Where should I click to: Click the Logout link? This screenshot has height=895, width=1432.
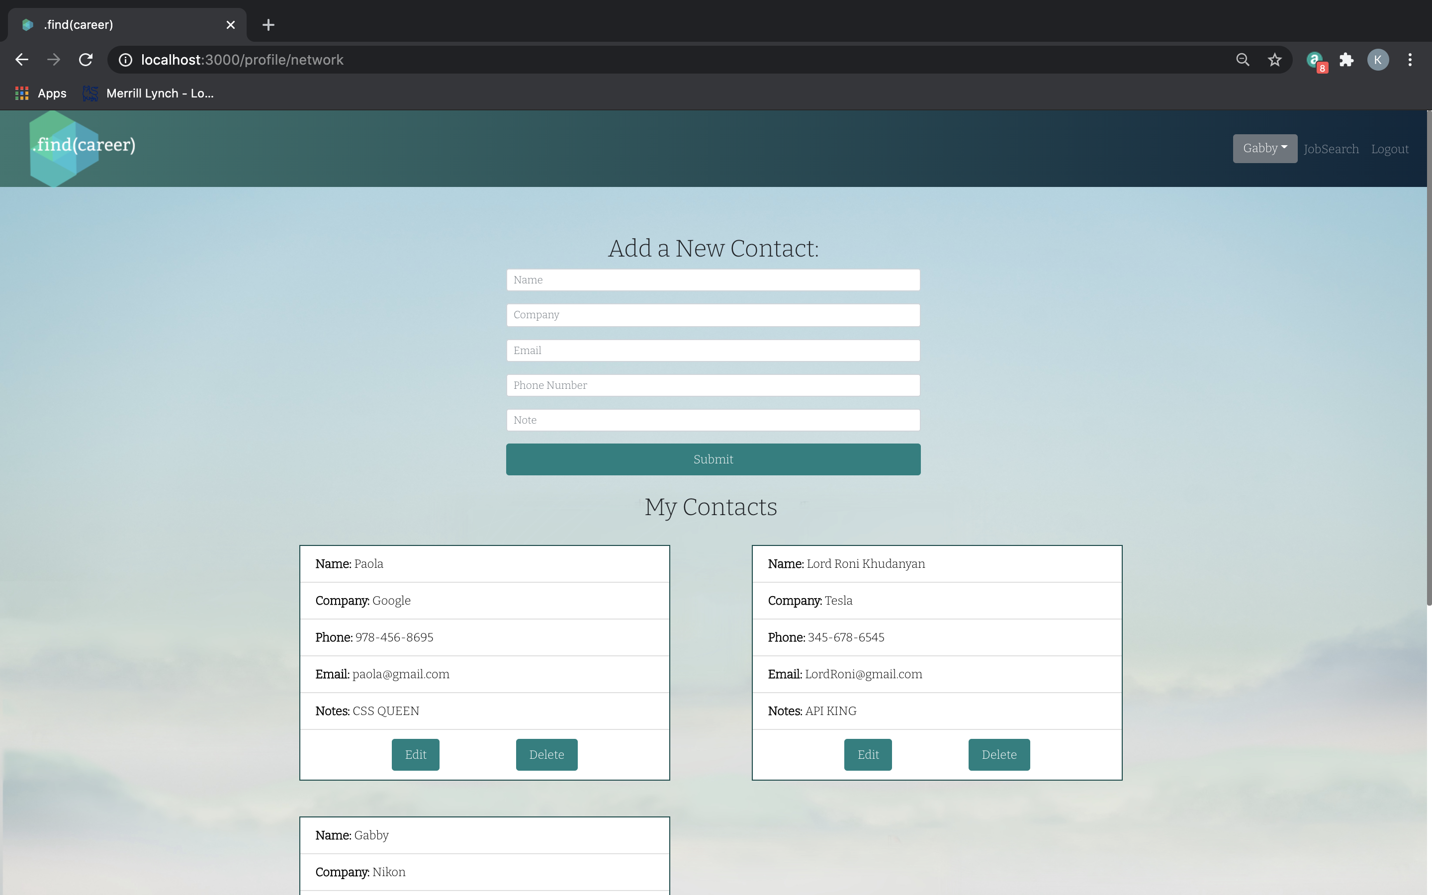[1389, 149]
